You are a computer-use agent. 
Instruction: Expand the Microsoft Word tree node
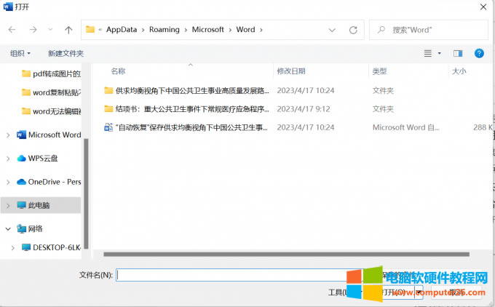8,135
